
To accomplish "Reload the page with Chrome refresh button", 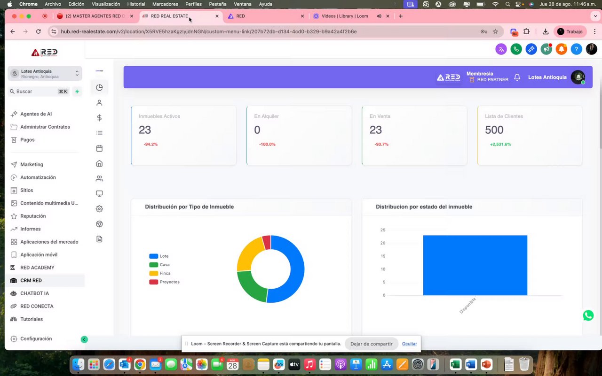I will tap(39, 31).
